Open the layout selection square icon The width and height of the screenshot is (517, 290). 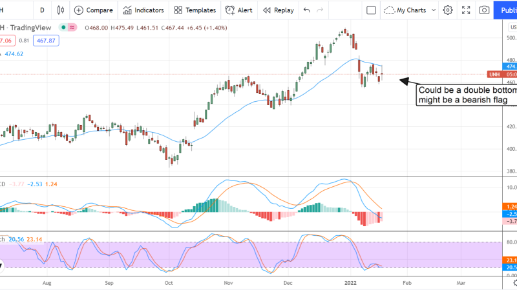point(371,10)
